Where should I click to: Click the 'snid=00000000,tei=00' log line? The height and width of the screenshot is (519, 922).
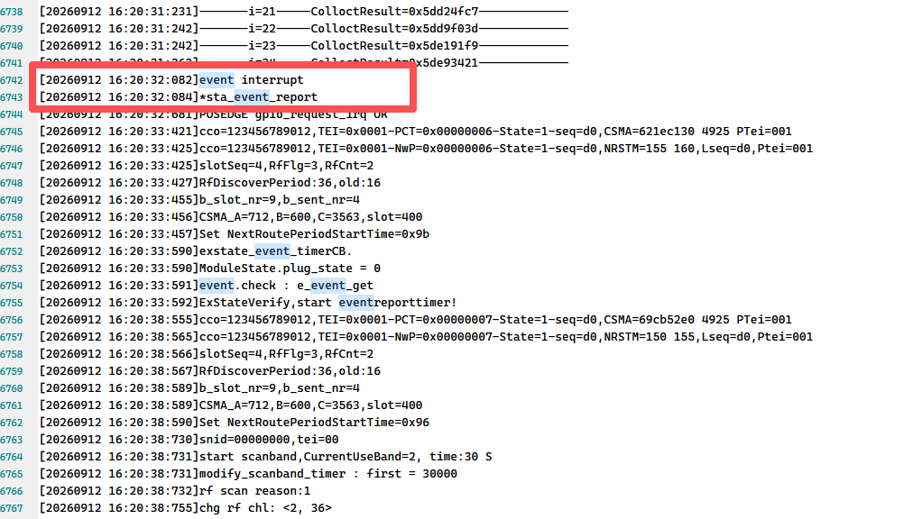click(x=269, y=439)
